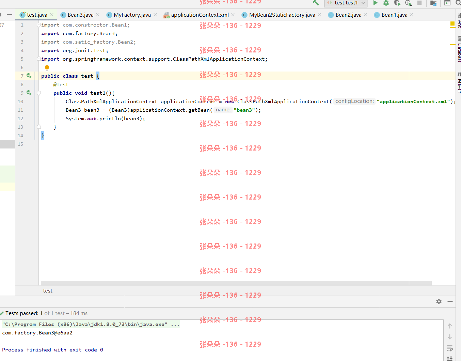
Task: Close the MyFactory.java tab
Action: click(x=155, y=15)
